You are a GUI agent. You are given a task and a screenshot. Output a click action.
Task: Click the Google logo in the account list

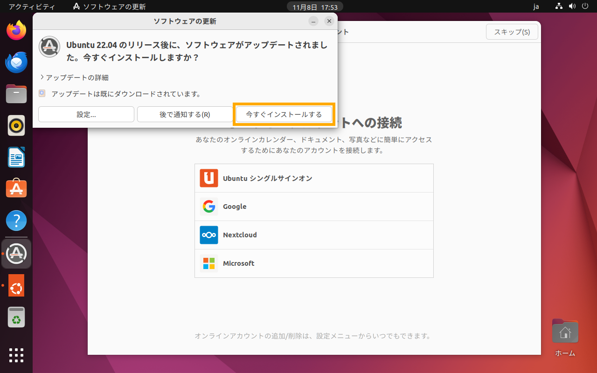click(209, 207)
